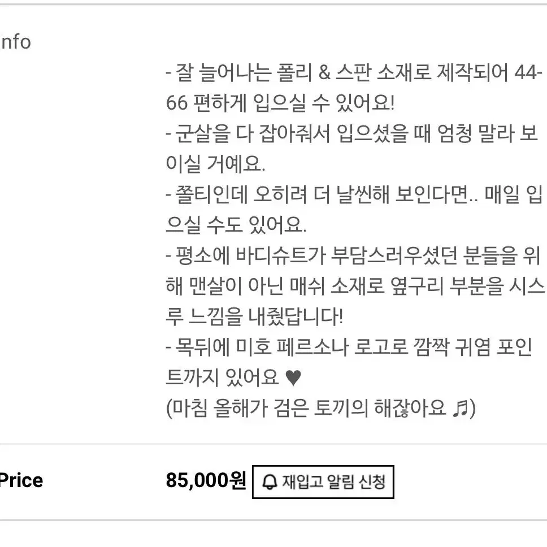
Task: Click the parenthetical line about 검은 토끼의 해
Action: [321, 408]
